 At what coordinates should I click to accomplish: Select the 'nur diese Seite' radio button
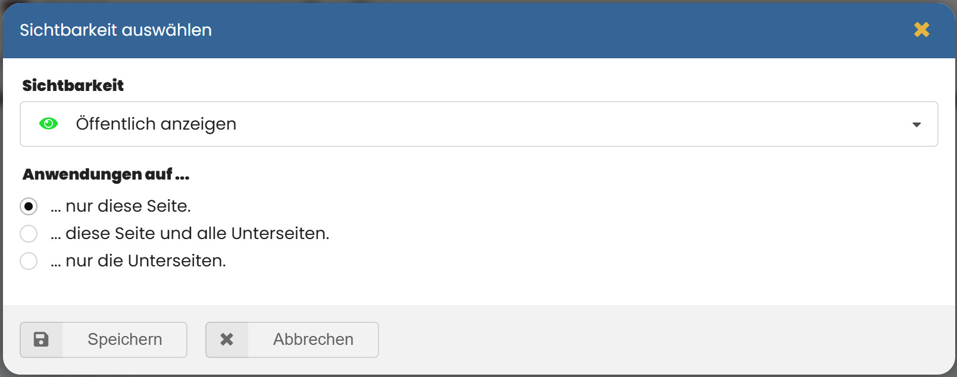[x=29, y=206]
